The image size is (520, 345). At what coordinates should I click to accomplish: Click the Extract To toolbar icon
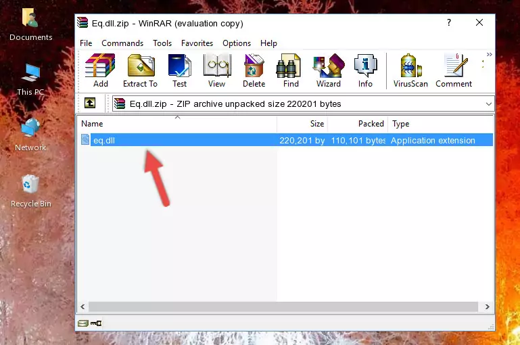[140, 70]
